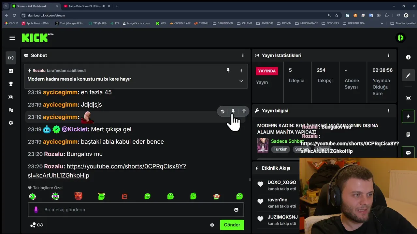The width and height of the screenshot is (417, 234).
Task: Show more bookmarks with the overflow chevron
Action: pos(382,23)
